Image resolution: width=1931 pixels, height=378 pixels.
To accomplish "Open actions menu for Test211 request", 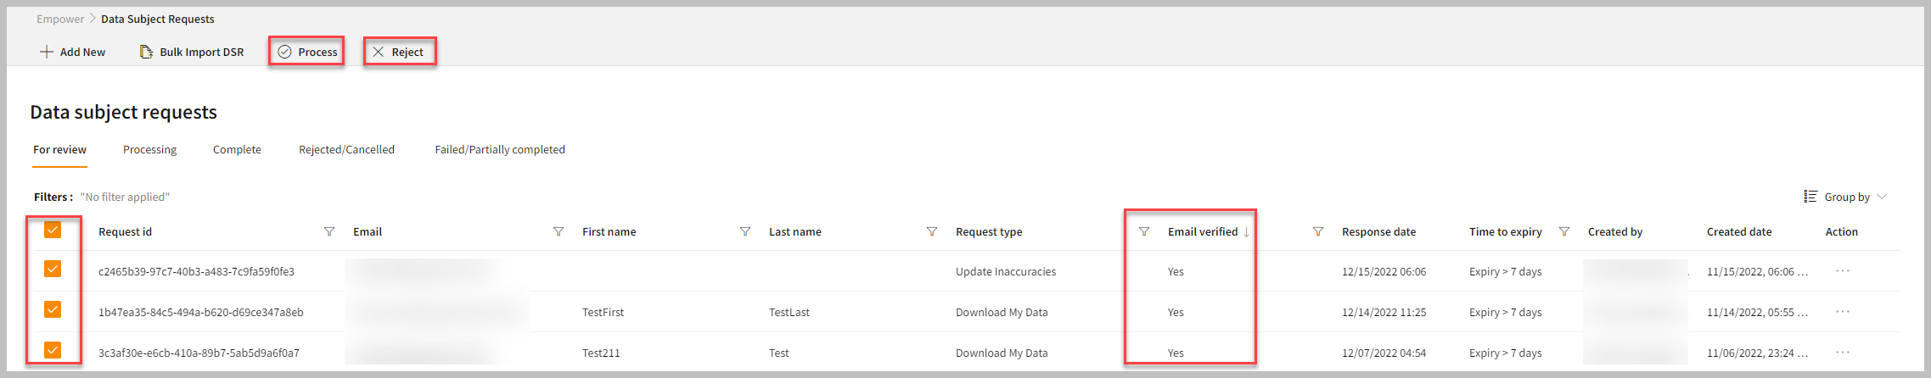I will point(1843,353).
